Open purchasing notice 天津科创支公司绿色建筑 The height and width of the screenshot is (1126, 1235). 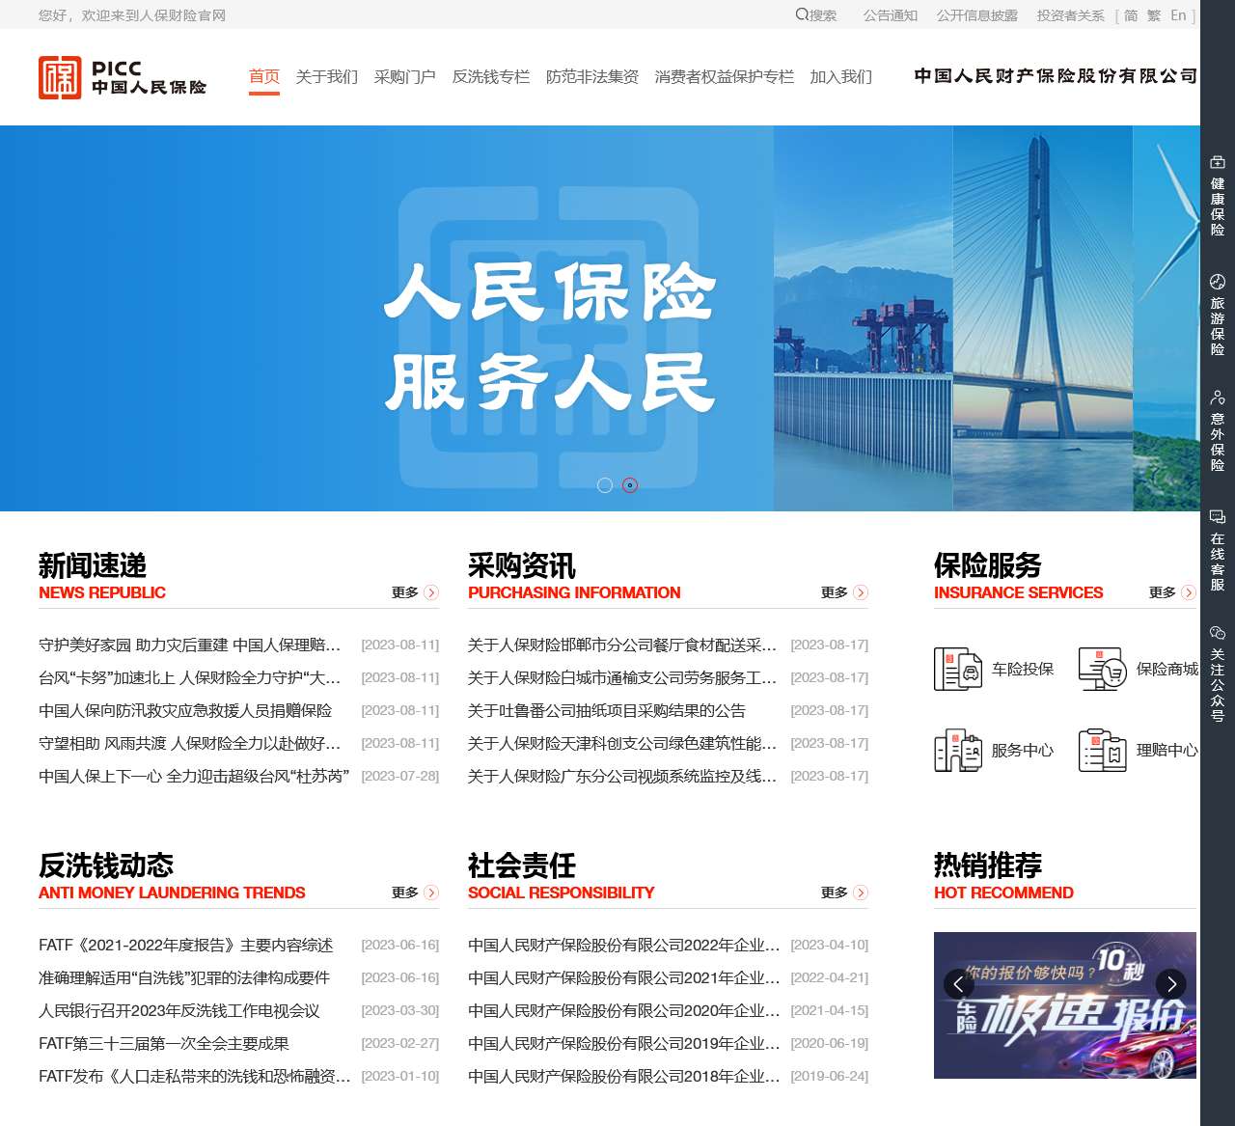pyautogui.click(x=622, y=743)
